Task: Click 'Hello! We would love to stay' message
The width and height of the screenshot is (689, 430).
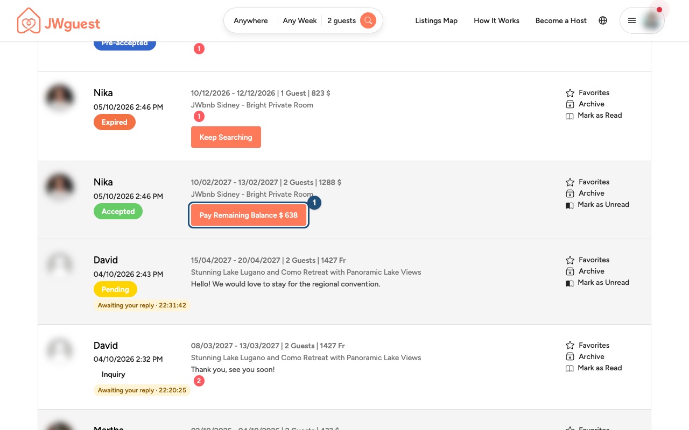Action: (x=286, y=284)
